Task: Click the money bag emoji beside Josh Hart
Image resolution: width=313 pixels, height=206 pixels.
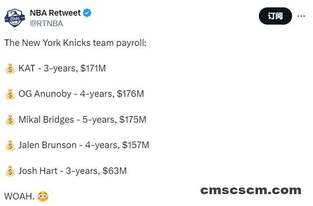Action: click(10, 171)
